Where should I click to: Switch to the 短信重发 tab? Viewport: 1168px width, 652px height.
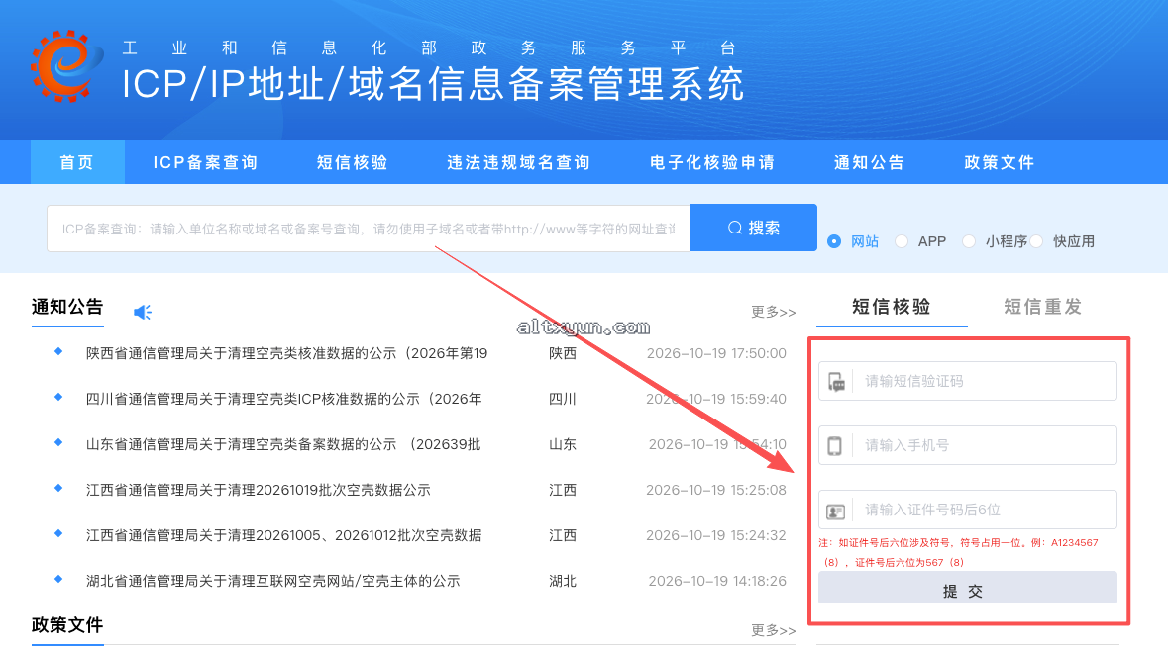coord(1043,307)
